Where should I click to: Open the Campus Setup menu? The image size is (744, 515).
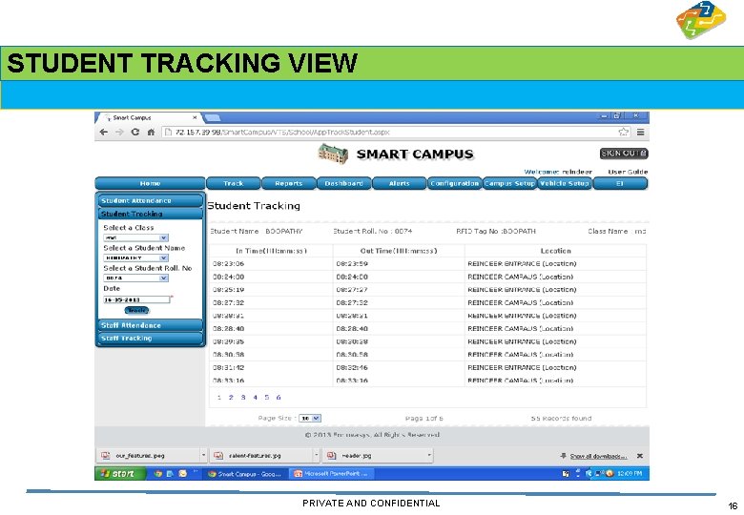click(509, 183)
